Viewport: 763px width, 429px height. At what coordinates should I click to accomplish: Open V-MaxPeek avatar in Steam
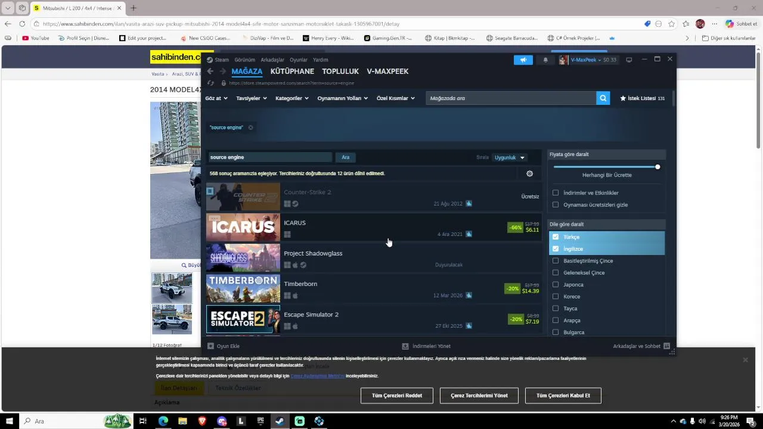[x=563, y=60]
